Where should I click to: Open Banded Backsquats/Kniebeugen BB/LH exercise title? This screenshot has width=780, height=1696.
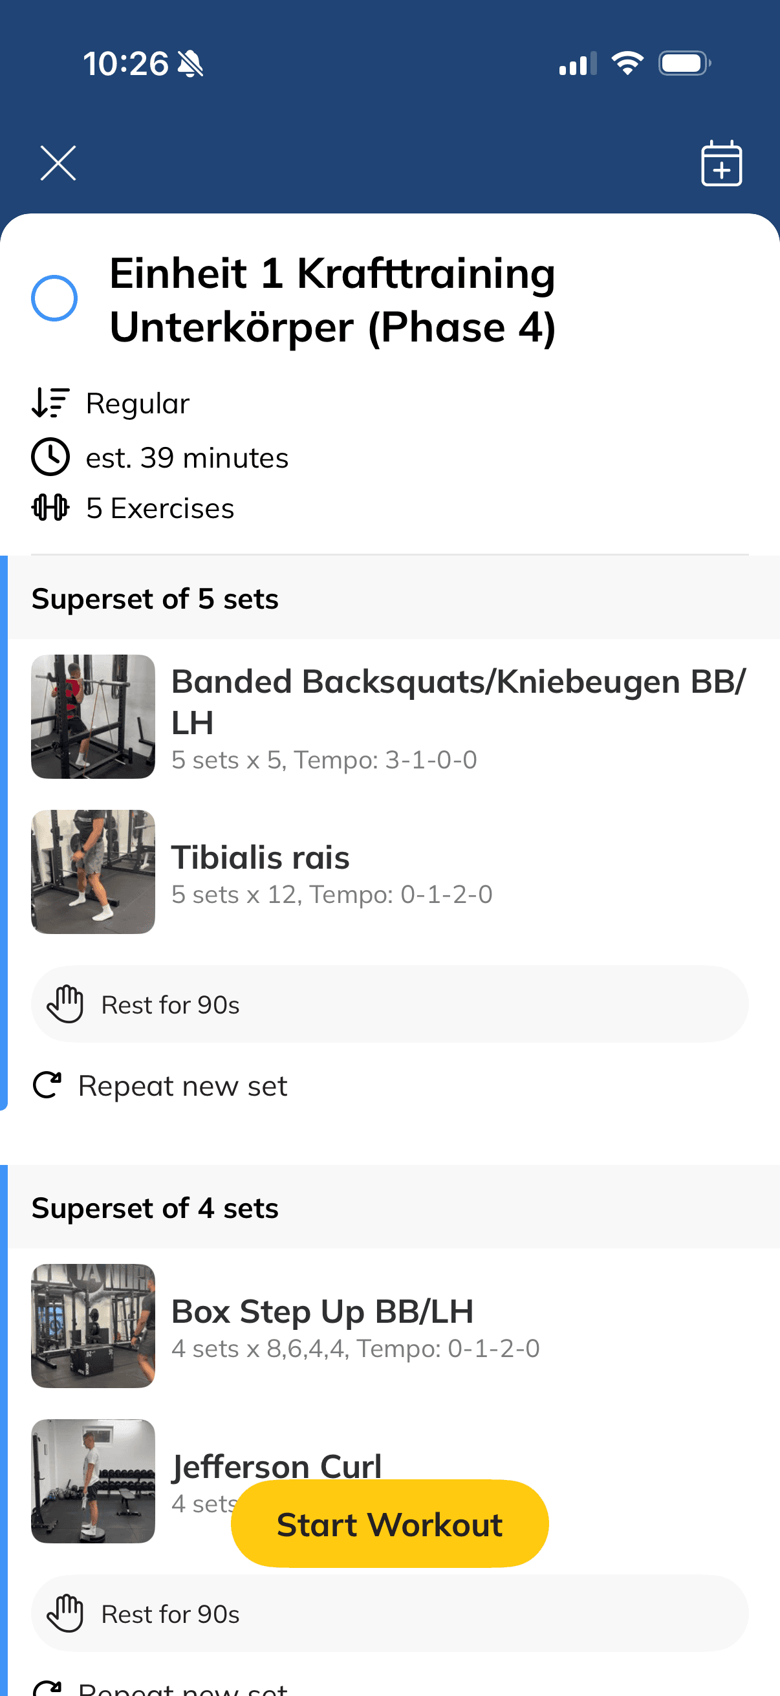[x=458, y=701]
